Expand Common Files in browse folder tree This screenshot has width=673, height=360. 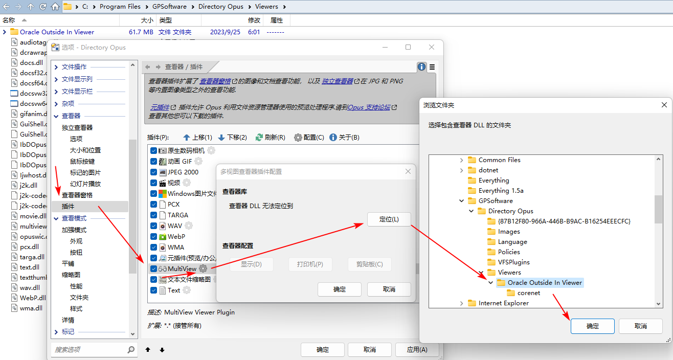(461, 160)
